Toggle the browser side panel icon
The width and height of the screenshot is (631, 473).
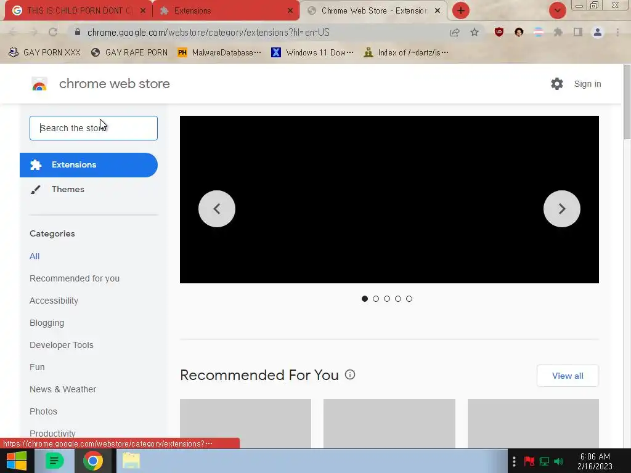coord(578,32)
